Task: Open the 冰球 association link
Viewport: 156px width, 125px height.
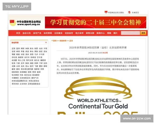Action: tap(22, 54)
